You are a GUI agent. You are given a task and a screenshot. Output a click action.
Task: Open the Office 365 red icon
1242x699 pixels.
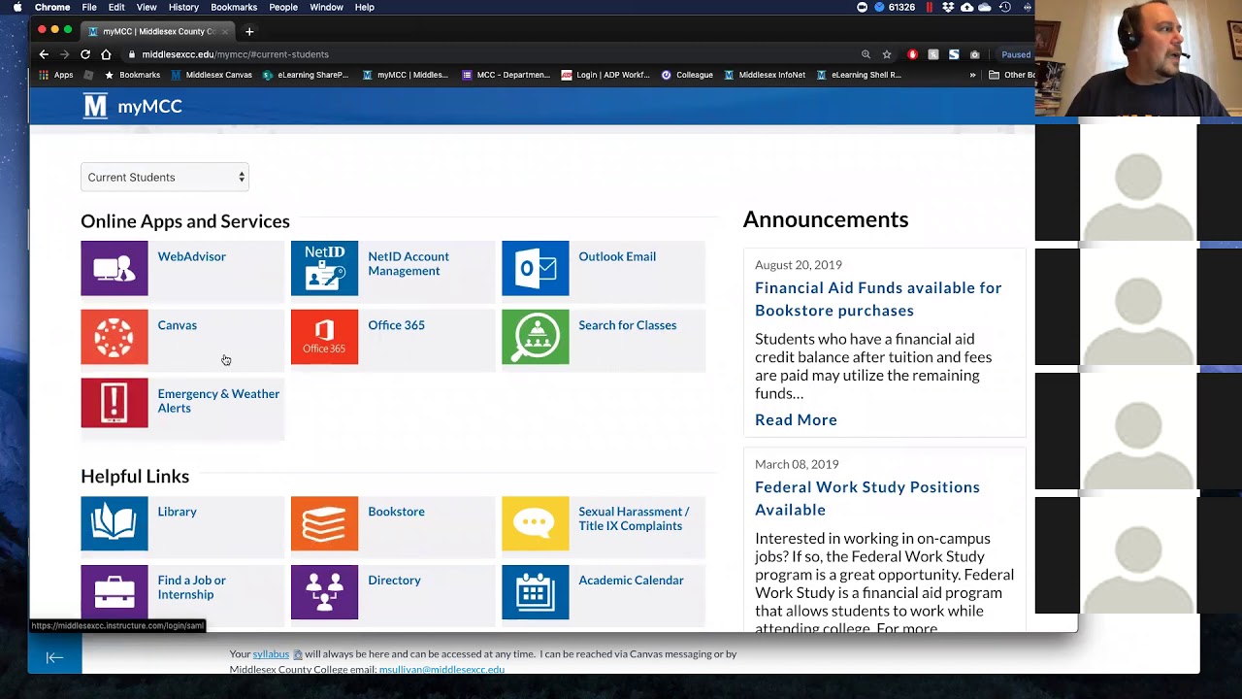click(324, 337)
